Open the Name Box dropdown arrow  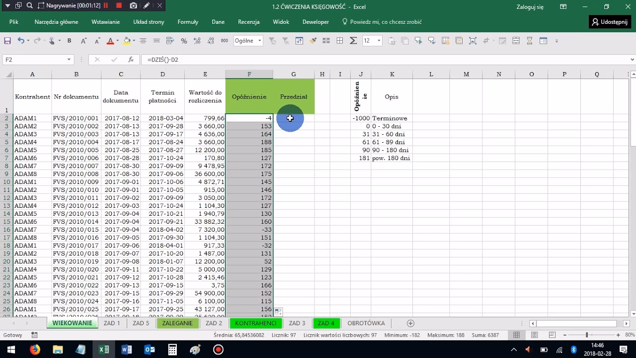coord(69,60)
